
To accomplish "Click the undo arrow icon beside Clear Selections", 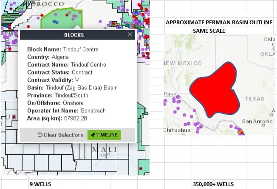I will [x=40, y=135].
